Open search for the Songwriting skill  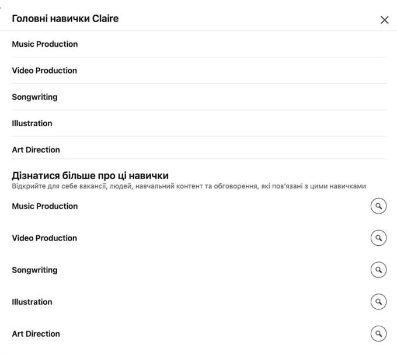coord(379,270)
